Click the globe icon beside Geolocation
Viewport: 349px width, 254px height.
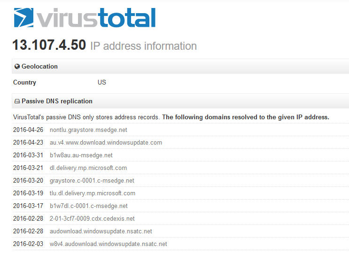coord(17,67)
